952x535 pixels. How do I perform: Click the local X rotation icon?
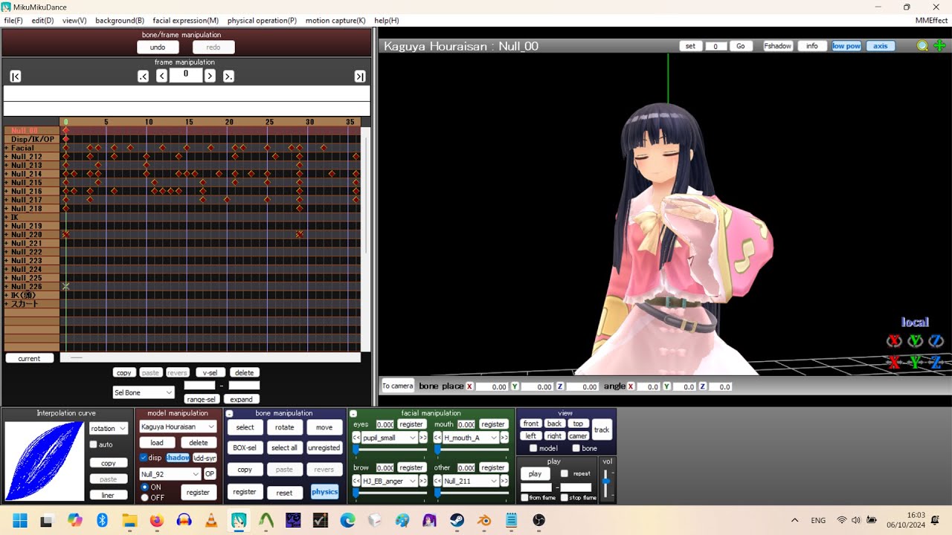[895, 341]
